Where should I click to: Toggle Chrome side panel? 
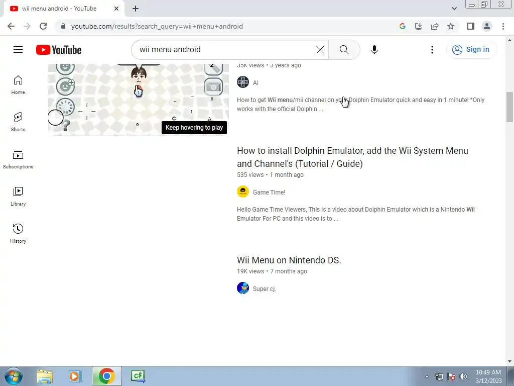pos(471,26)
